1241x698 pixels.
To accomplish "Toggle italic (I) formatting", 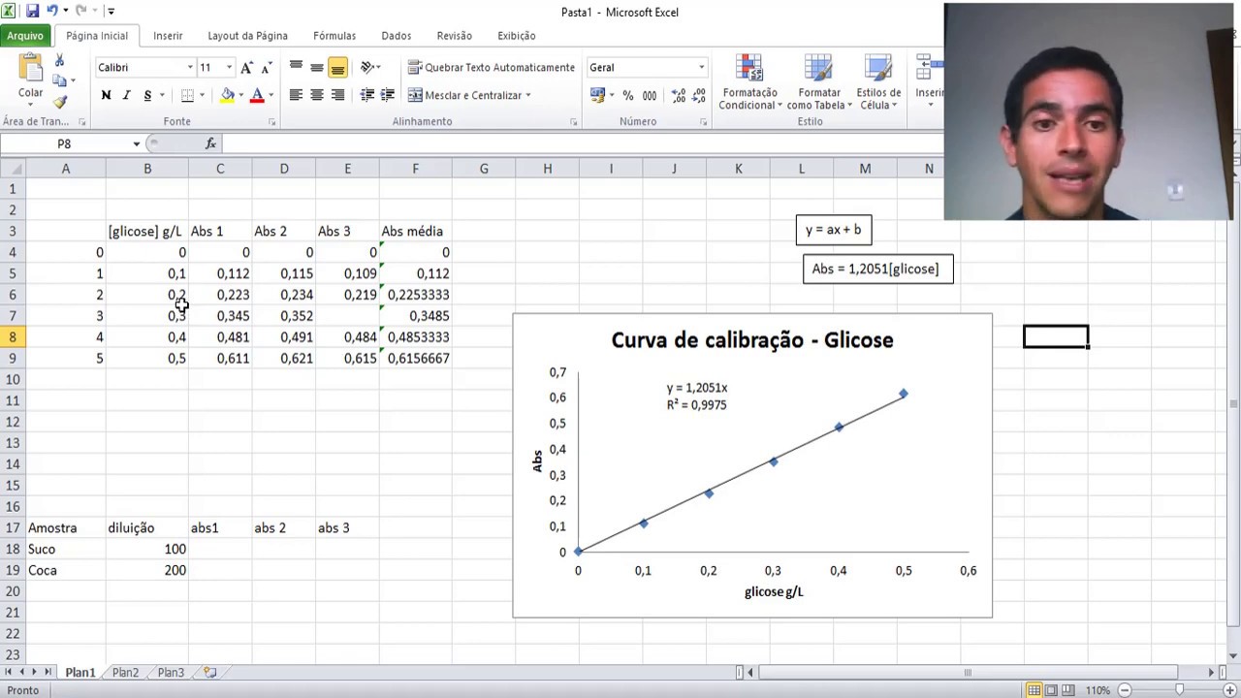I will click(126, 95).
